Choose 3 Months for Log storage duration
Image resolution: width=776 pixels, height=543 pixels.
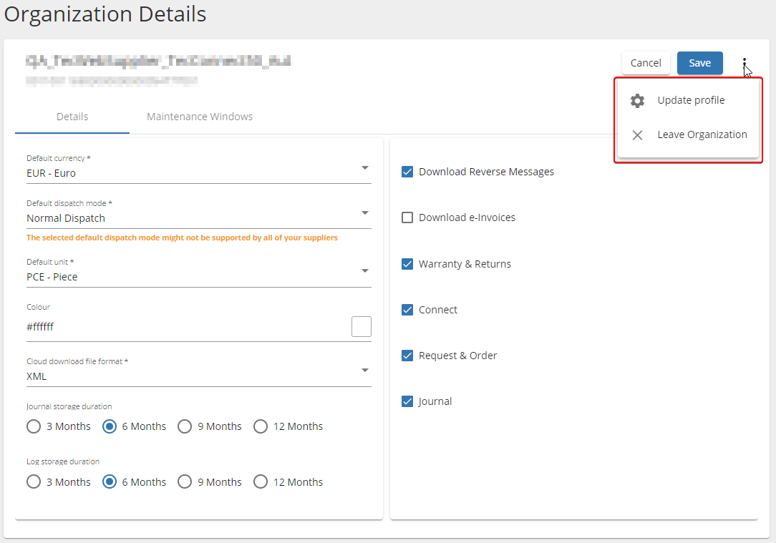33,481
